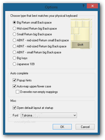
Task: Click the OK button
Action: pos(62,127)
